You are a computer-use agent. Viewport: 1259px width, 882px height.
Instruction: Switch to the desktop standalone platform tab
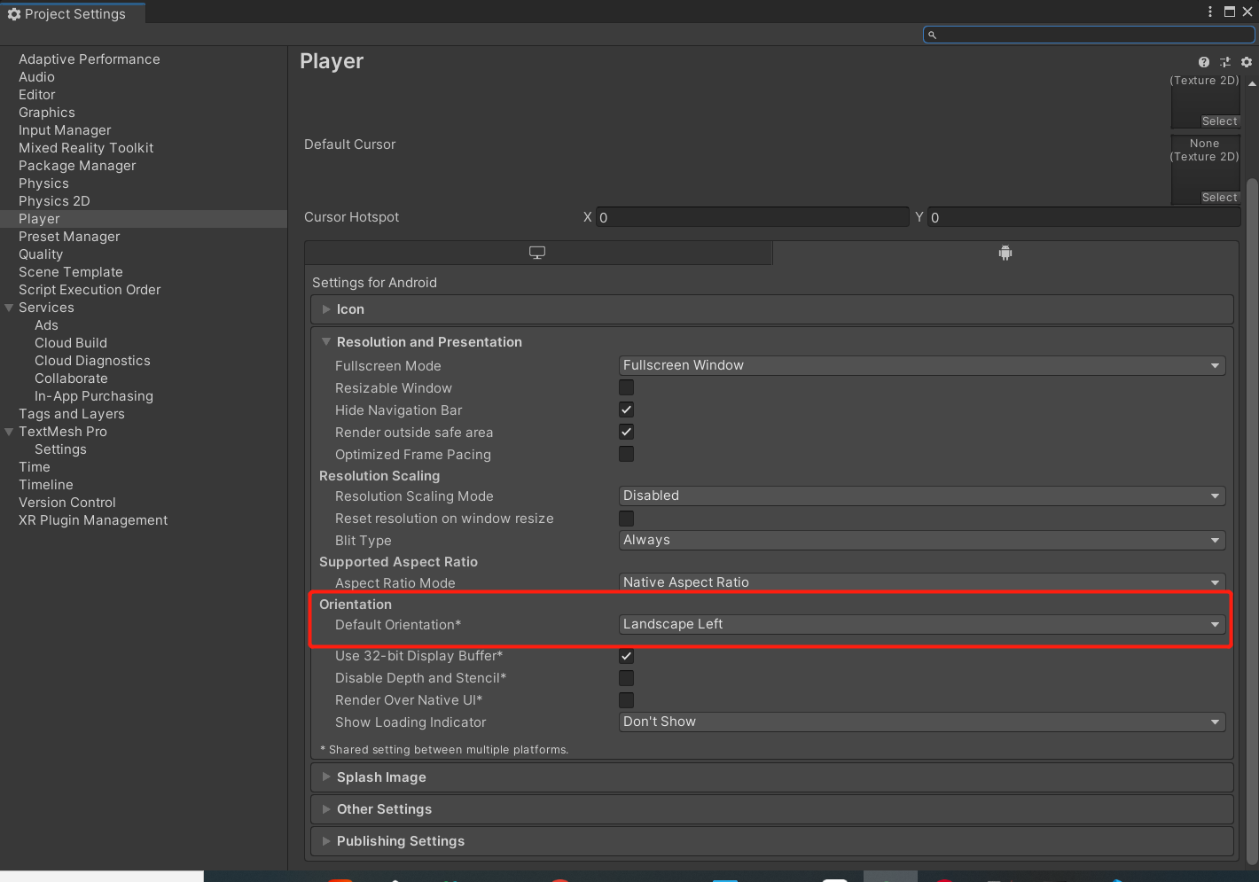537,253
